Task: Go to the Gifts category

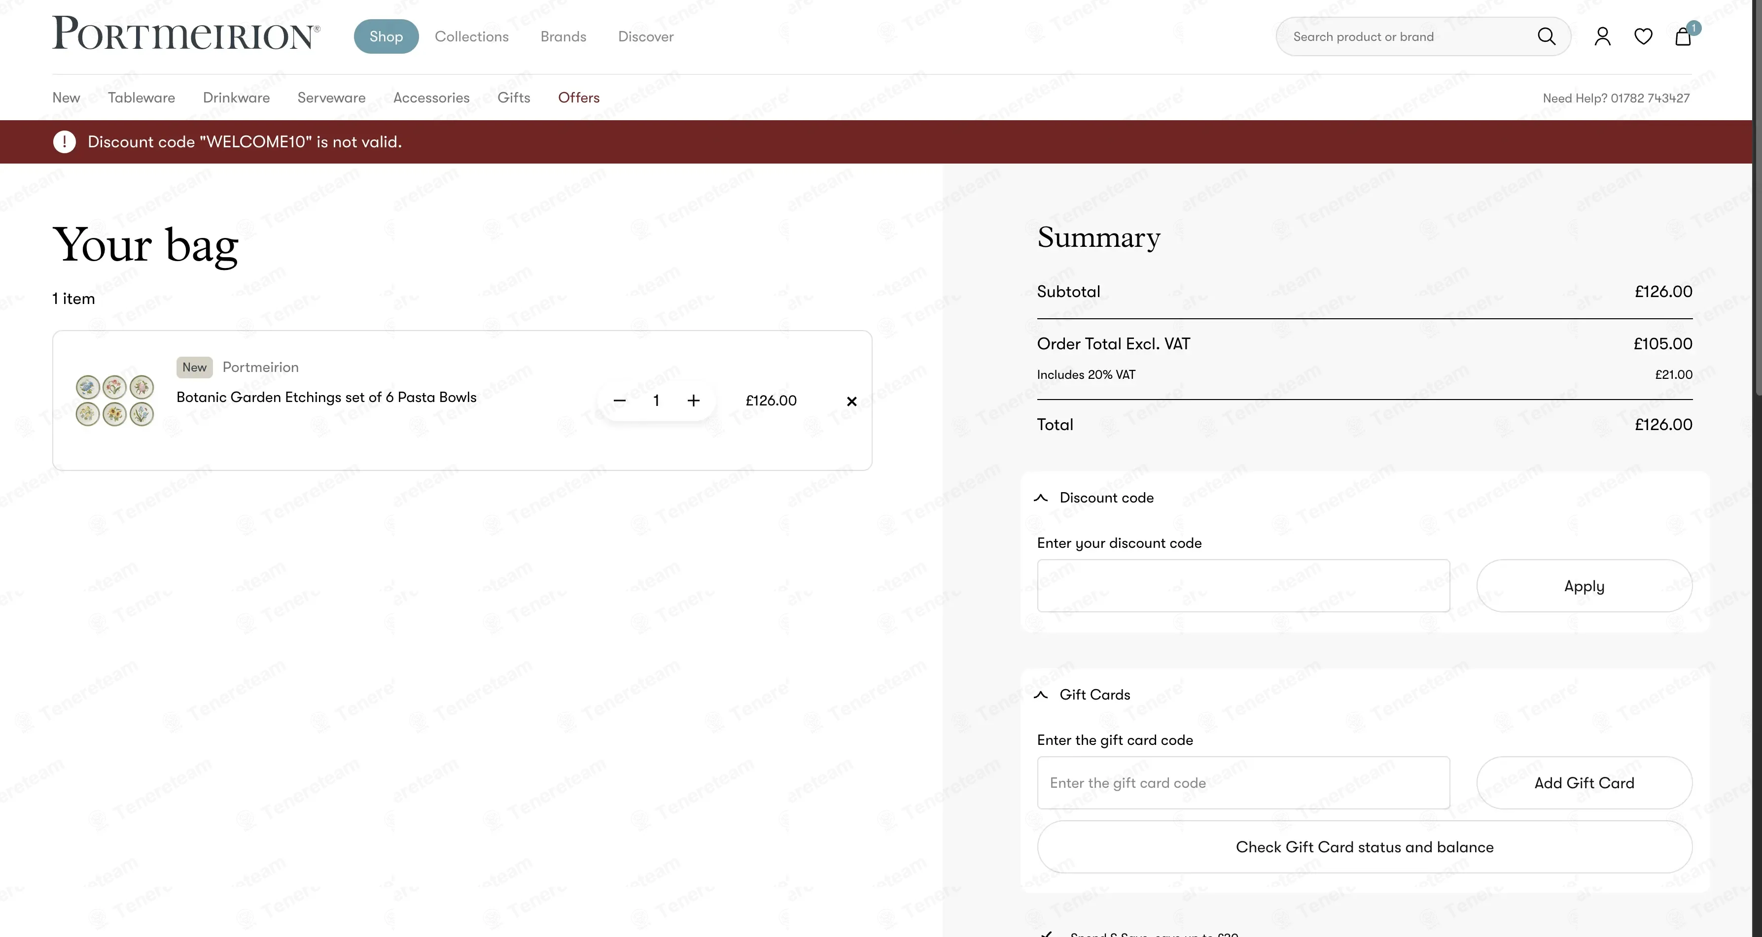Action: click(x=514, y=98)
